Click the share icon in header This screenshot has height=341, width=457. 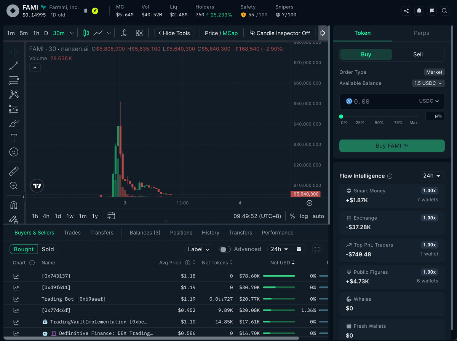[406, 11]
